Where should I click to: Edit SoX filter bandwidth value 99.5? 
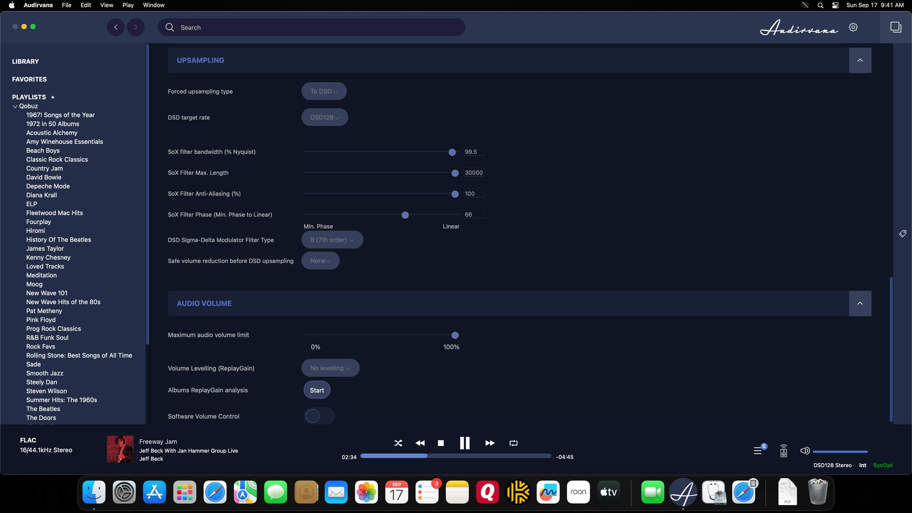click(474, 152)
